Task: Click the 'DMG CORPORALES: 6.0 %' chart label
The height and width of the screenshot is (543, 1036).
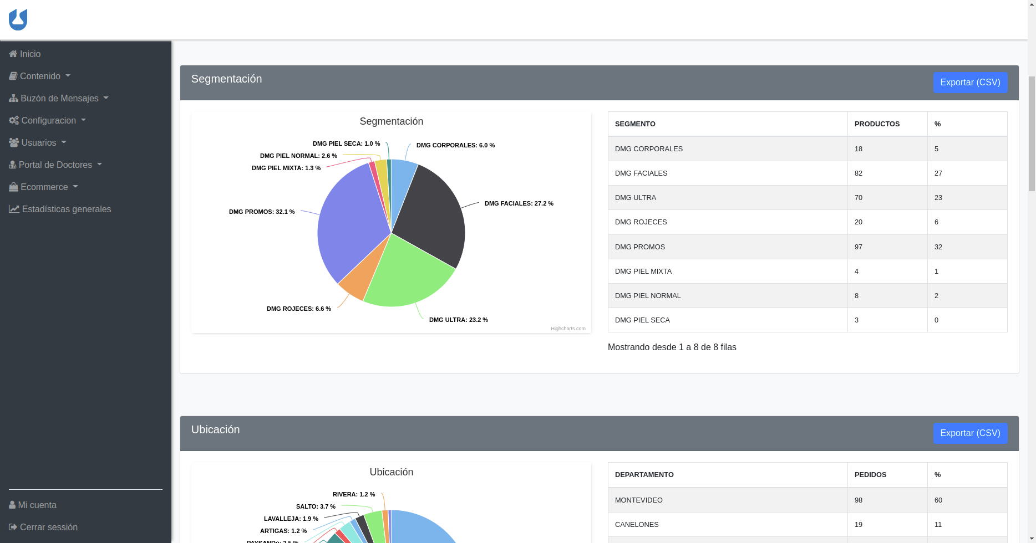Action: [455, 145]
